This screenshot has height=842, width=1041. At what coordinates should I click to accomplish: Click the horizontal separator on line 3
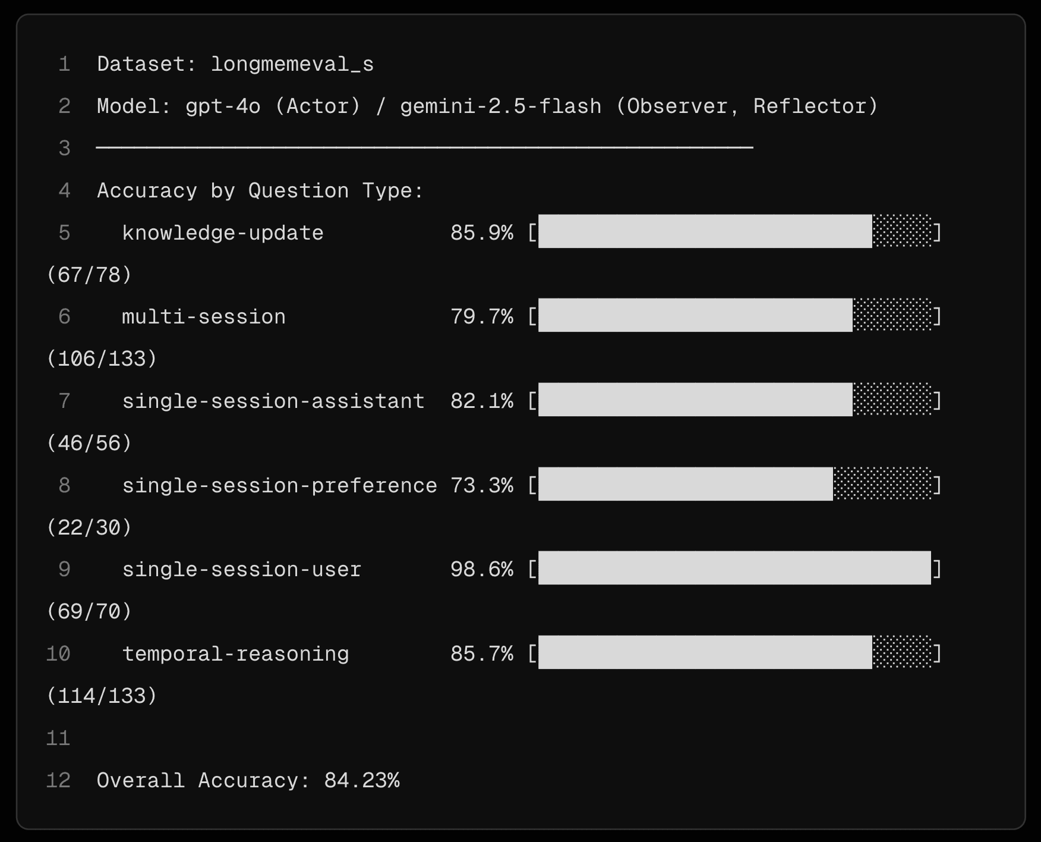(424, 147)
